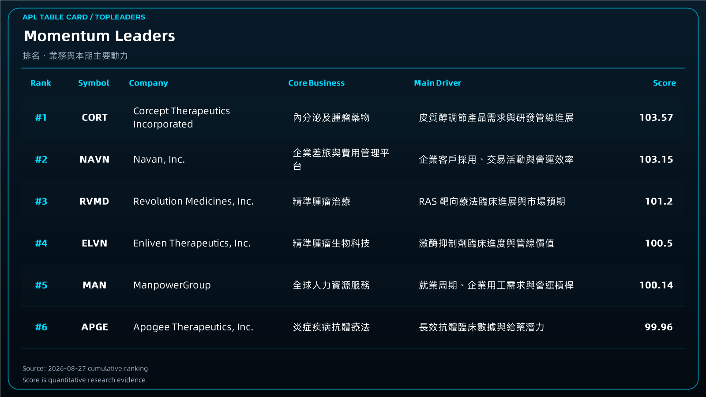Click the RVMD symbol
This screenshot has height=397, width=706.
point(94,201)
